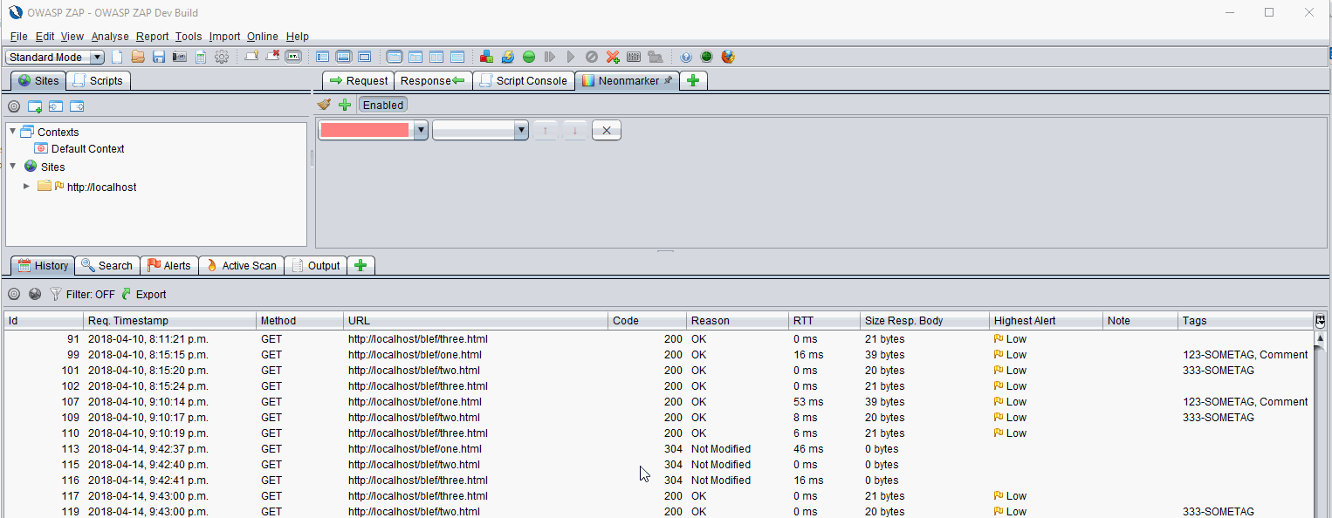This screenshot has width=1332, height=518.
Task: Click the broom icon in Neonmarker panel
Action: [324, 105]
